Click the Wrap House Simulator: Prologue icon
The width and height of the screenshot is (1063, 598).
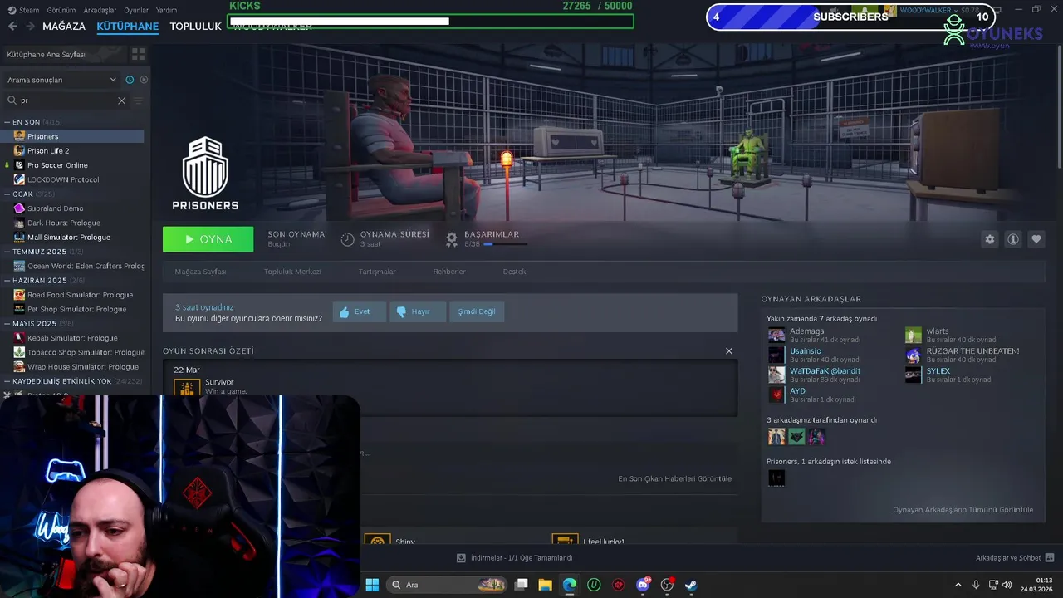[19, 367]
